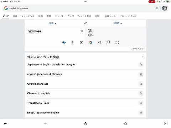This screenshot has height=128, width=171.
Task: Click search icon beside 'Chinese to english'
Action: coord(141,94)
